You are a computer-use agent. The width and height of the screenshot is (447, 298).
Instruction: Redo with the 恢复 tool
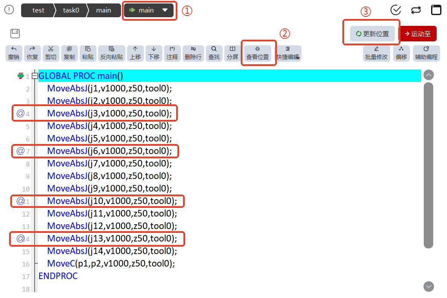[x=32, y=53]
